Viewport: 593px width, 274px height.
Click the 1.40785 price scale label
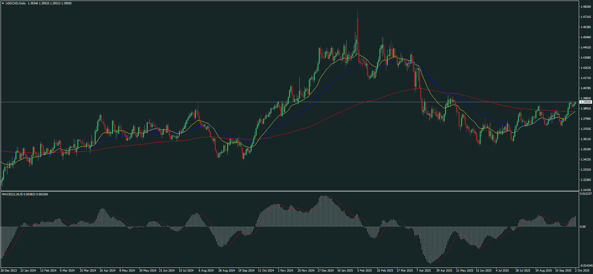[586, 88]
